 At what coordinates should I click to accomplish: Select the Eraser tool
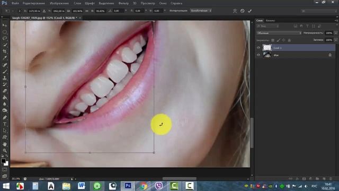pos(5,91)
